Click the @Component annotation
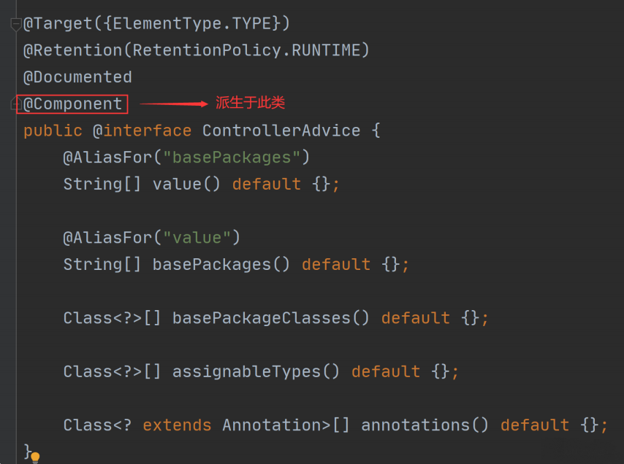624x464 pixels. point(73,104)
